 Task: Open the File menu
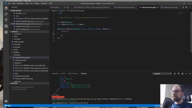coord(9,3)
